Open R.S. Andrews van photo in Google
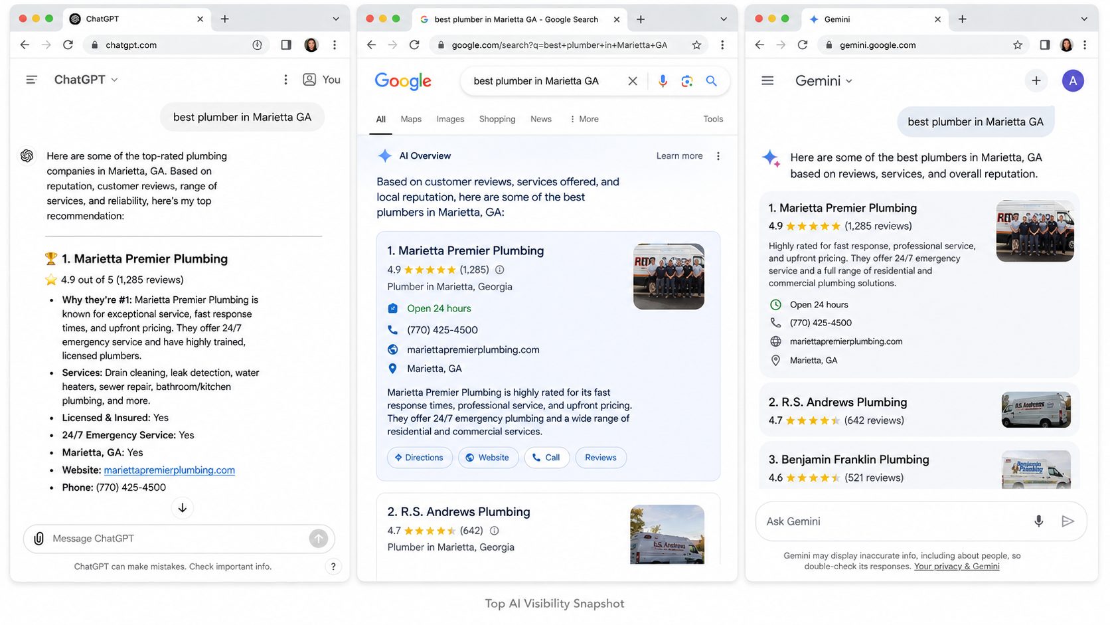Screen dimensions: 1110x625 pos(667,535)
